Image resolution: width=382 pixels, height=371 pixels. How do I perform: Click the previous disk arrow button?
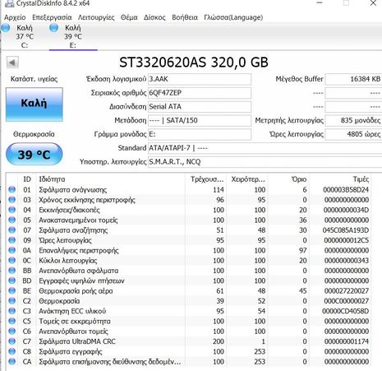[x=12, y=63]
